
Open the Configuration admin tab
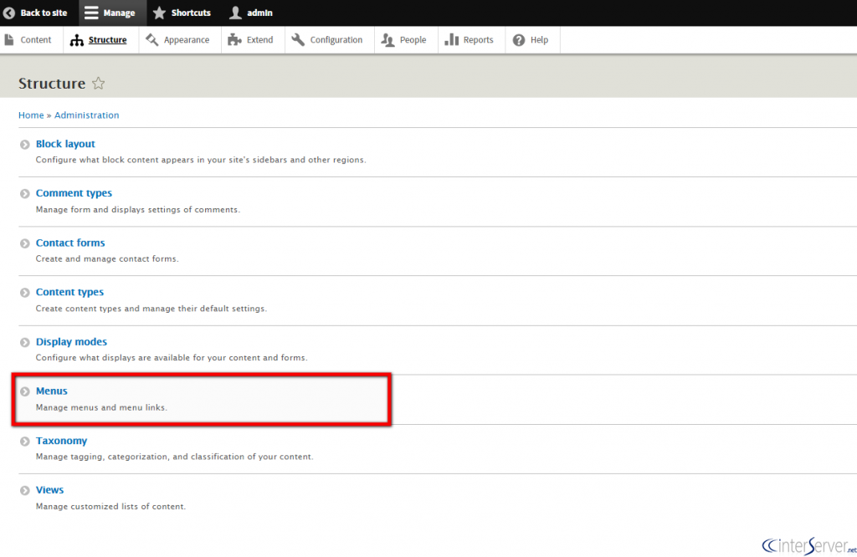point(330,40)
